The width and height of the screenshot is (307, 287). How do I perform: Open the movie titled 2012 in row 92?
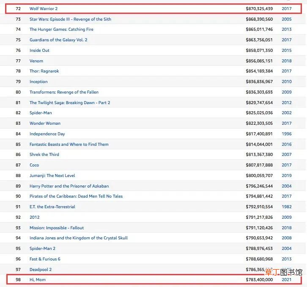(x=34, y=217)
